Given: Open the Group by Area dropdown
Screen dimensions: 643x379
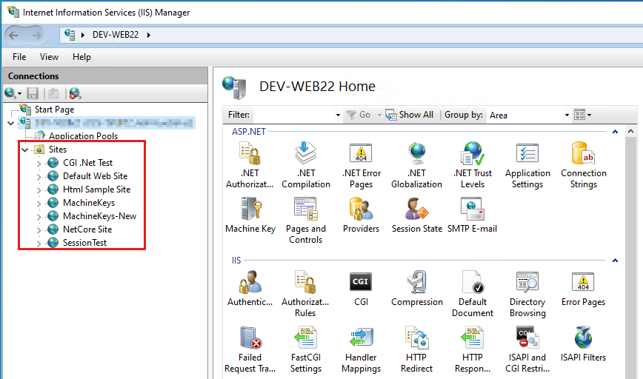Looking at the screenshot, I should [567, 115].
